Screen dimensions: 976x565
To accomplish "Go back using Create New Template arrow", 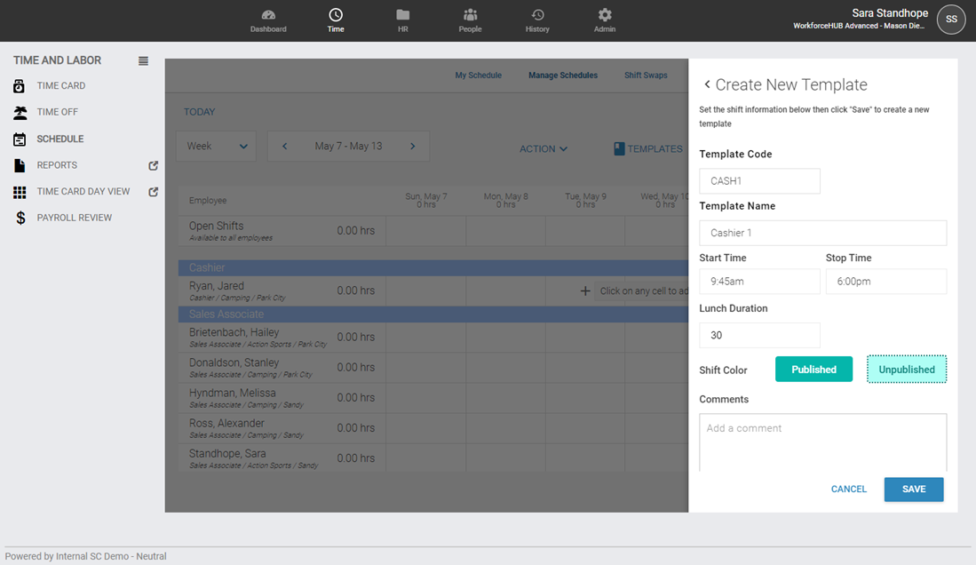I will click(707, 85).
